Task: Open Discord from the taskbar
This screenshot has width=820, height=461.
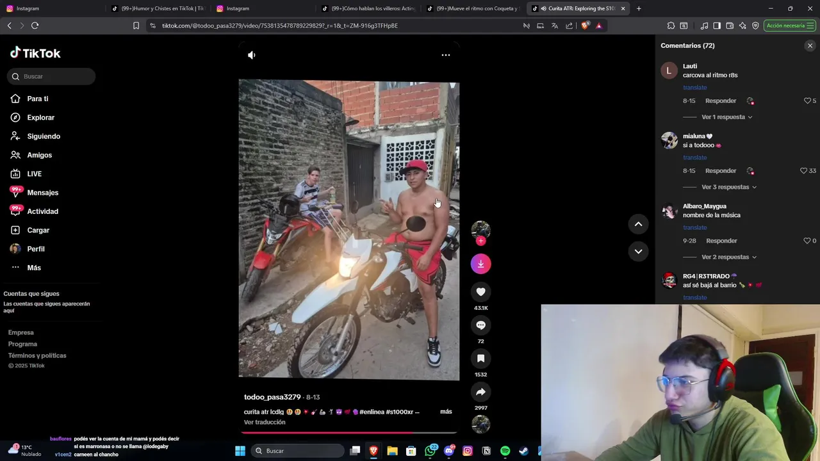Action: [449, 451]
